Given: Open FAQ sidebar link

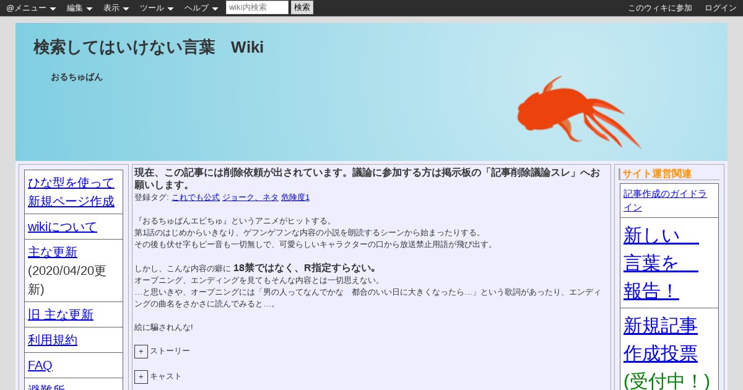Looking at the screenshot, I should click(40, 365).
